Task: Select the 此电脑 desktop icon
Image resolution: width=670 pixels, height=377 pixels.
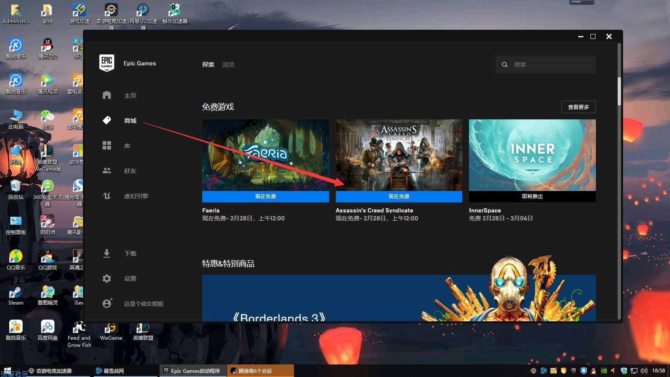Action: [16, 119]
